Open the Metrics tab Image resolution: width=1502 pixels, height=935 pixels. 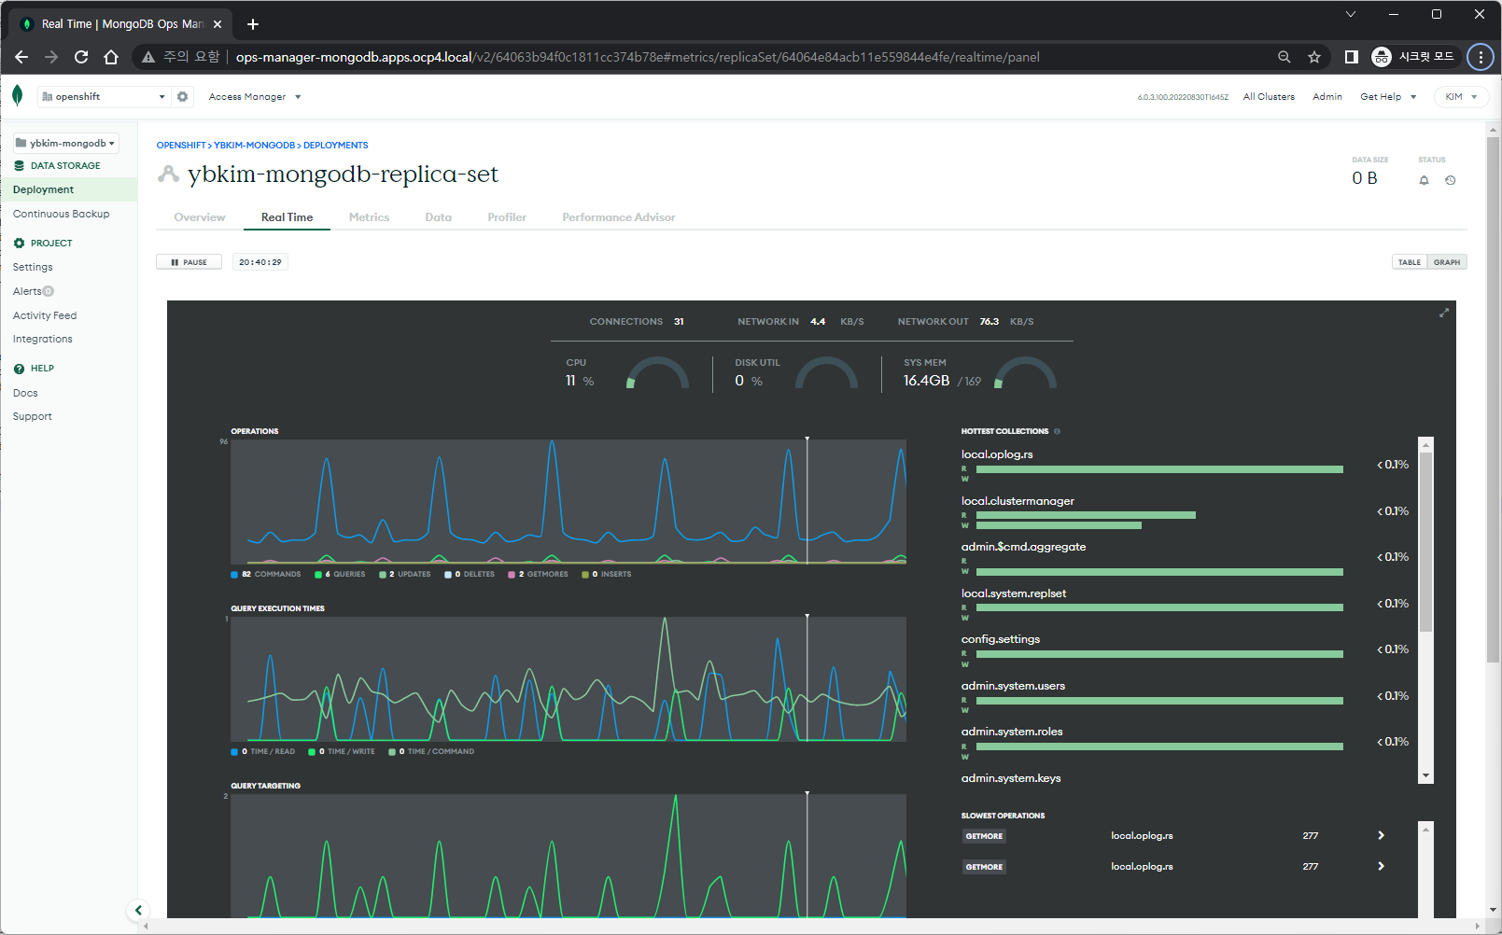click(370, 217)
